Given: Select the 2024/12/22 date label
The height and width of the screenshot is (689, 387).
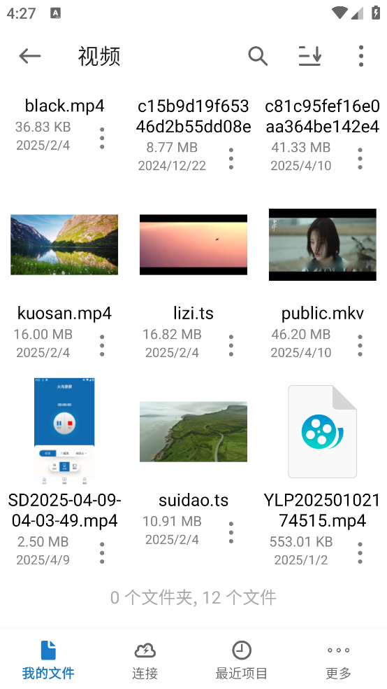Looking at the screenshot, I should click(x=172, y=166).
